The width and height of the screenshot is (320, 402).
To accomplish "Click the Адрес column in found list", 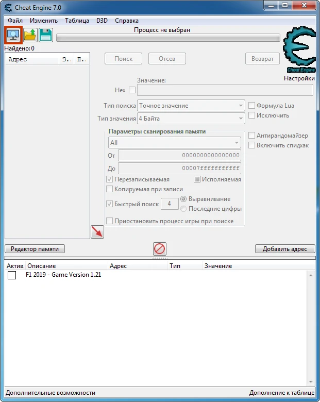I will tap(32, 59).
